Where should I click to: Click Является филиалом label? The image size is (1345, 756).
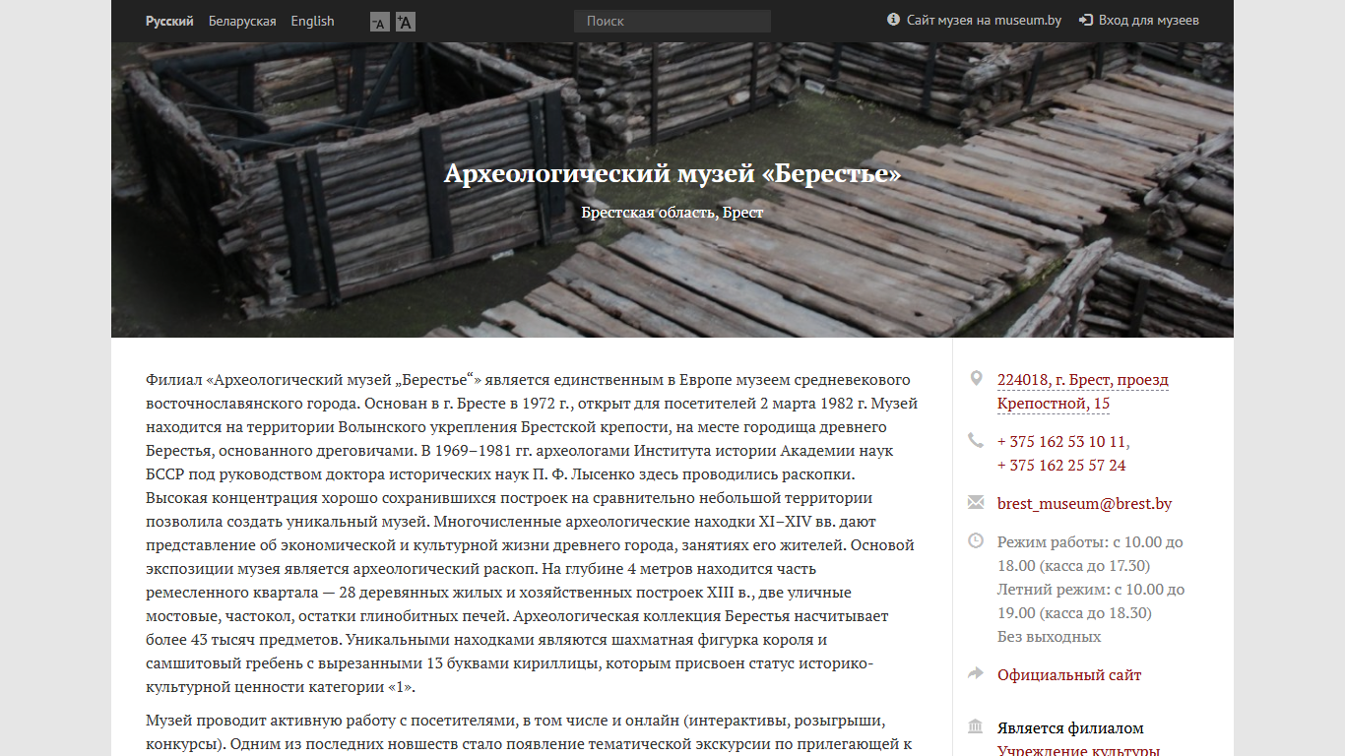(x=1070, y=728)
